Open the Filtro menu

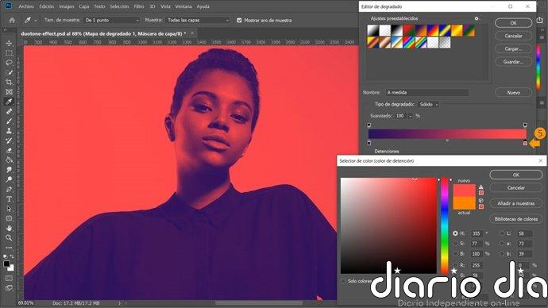[x=139, y=6]
